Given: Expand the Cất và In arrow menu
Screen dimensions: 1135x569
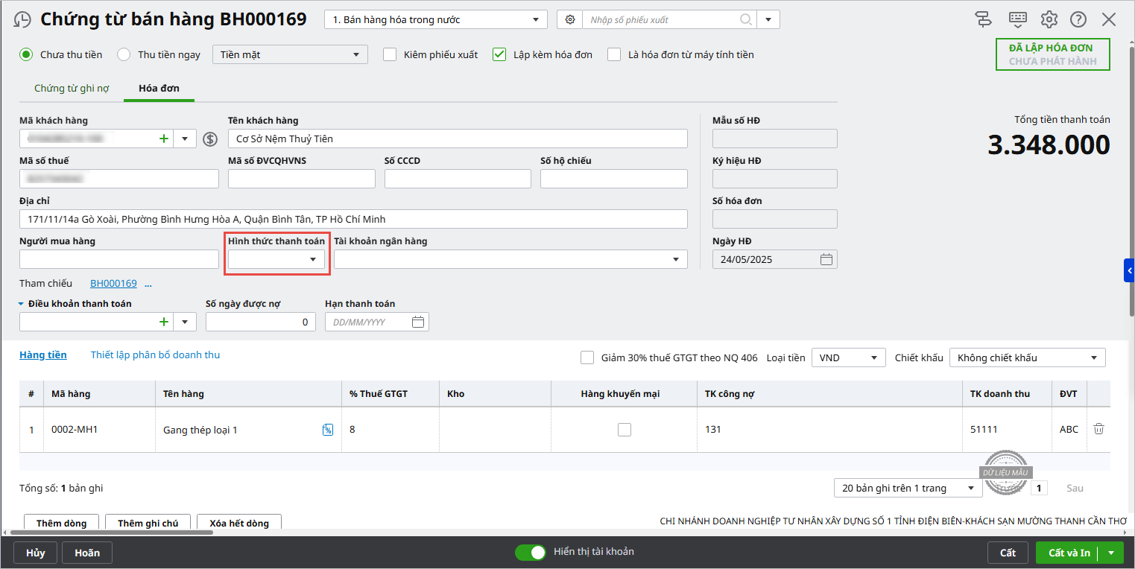Looking at the screenshot, I should [1111, 553].
